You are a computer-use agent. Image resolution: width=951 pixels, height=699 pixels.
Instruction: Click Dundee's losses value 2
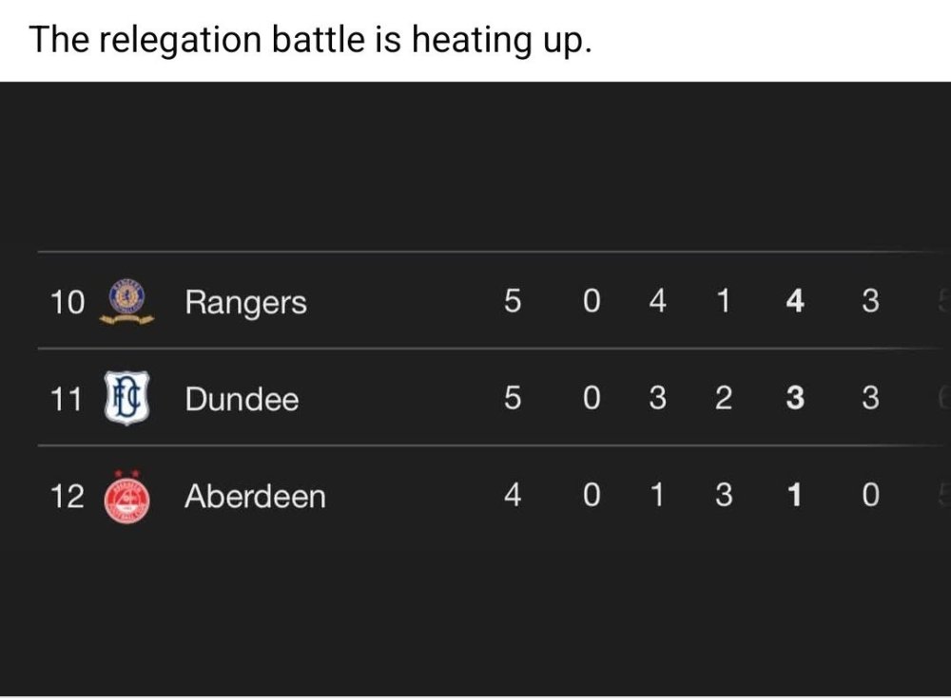point(723,399)
